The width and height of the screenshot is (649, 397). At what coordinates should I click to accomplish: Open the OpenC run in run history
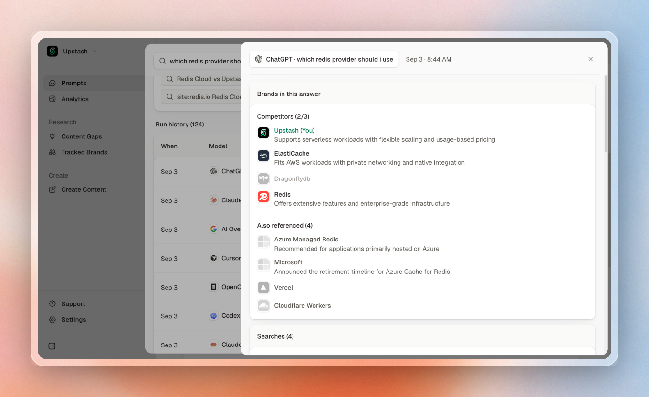198,287
